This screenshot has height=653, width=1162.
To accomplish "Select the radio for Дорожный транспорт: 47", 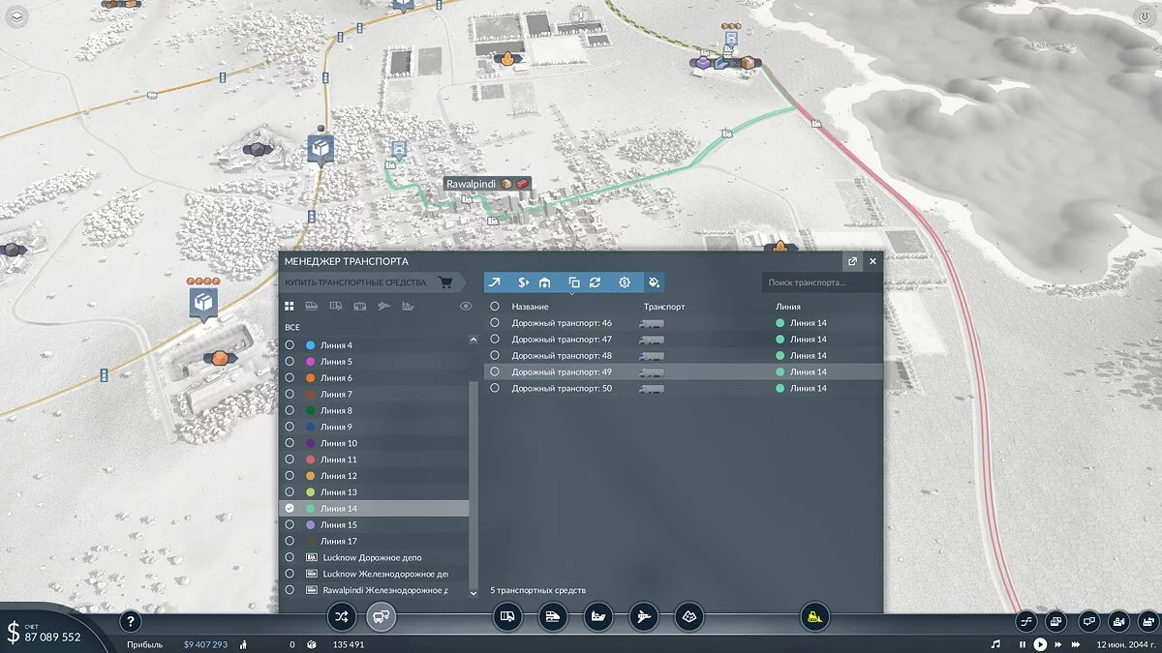I will [495, 340].
